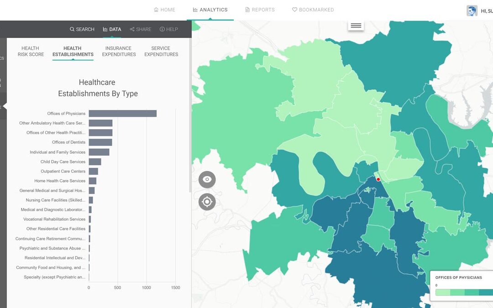Switch to Insurance Expenditures tab
Image resolution: width=493 pixels, height=308 pixels.
click(119, 51)
